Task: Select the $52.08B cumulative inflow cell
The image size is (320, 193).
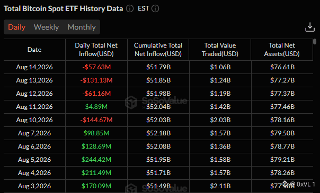Action: (x=158, y=146)
